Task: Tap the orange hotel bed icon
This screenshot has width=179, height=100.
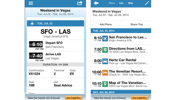Action: point(105,73)
